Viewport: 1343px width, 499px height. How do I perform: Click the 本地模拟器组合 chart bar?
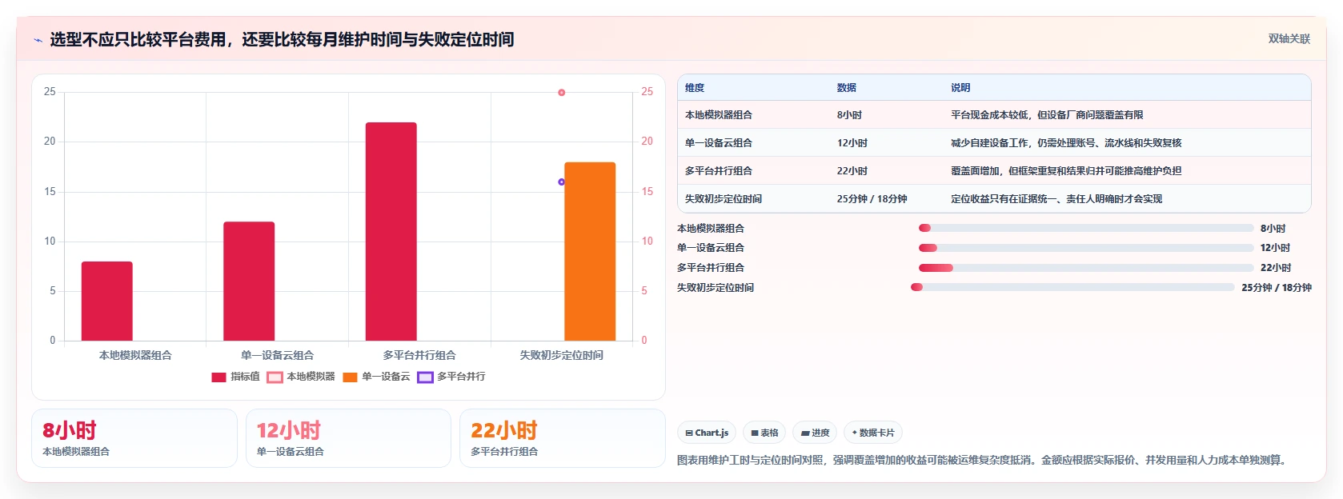point(107,301)
